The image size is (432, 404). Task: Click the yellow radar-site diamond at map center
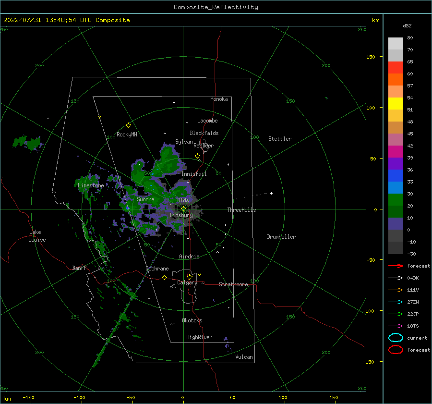coord(183,209)
